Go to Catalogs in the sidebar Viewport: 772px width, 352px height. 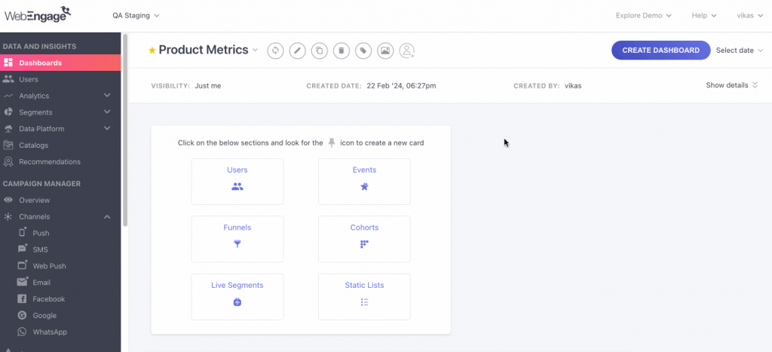point(33,145)
